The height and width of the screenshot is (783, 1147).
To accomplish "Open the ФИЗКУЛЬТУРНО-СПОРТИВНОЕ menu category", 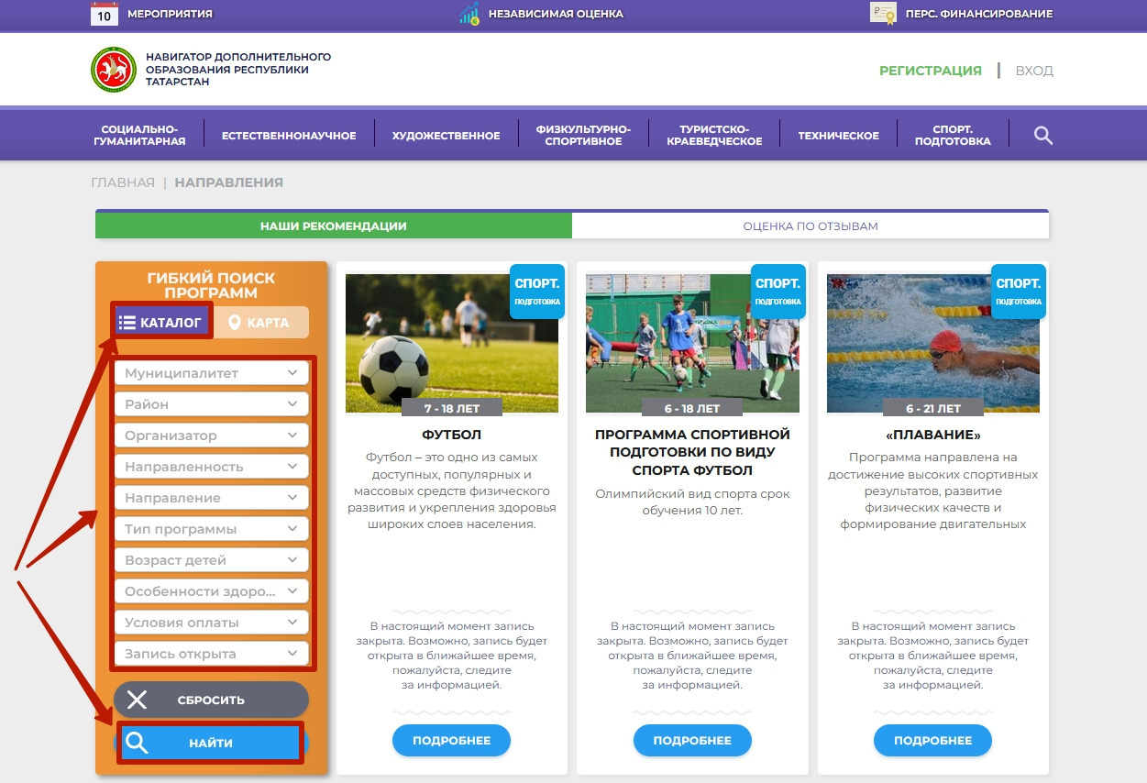I will (584, 134).
